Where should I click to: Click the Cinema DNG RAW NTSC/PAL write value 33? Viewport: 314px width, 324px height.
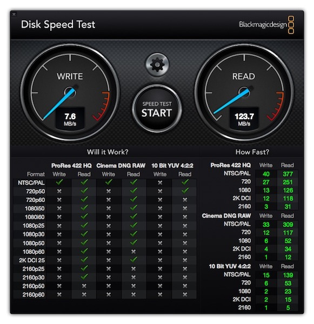(266, 225)
